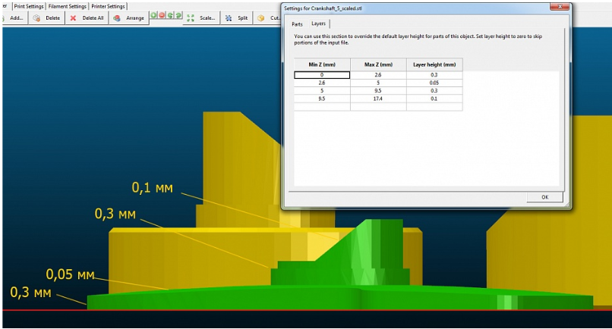Click the Delete icon beside Delete label
The height and width of the screenshot is (329, 612).
pos(36,18)
